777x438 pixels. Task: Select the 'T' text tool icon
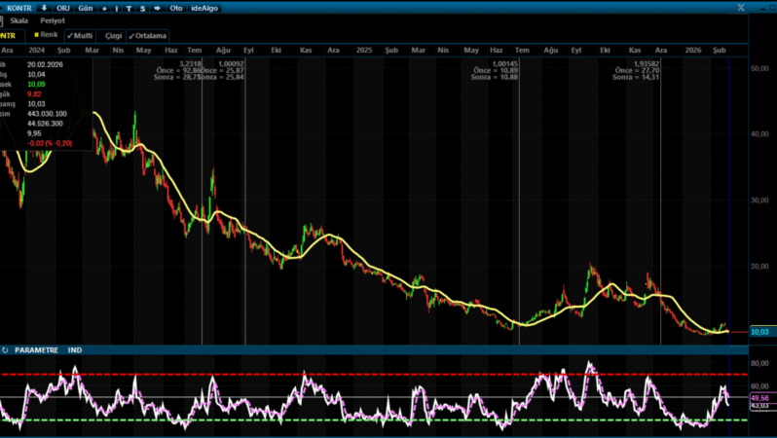click(129, 7)
